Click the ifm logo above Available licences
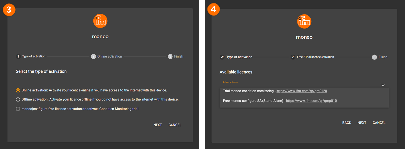 click(304, 22)
